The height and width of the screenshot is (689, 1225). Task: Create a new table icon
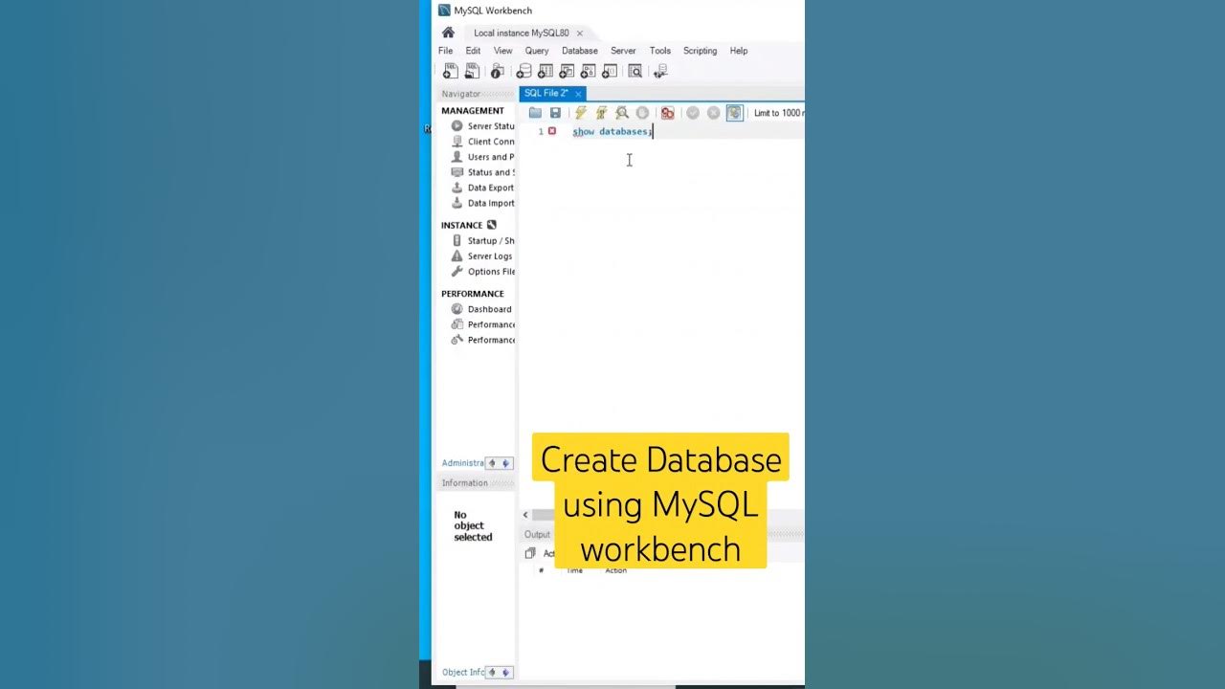546,72
